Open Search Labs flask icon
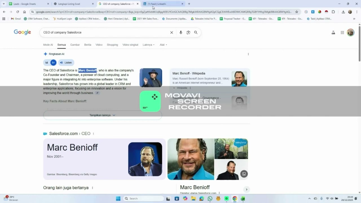361x203 pixels. (333, 32)
